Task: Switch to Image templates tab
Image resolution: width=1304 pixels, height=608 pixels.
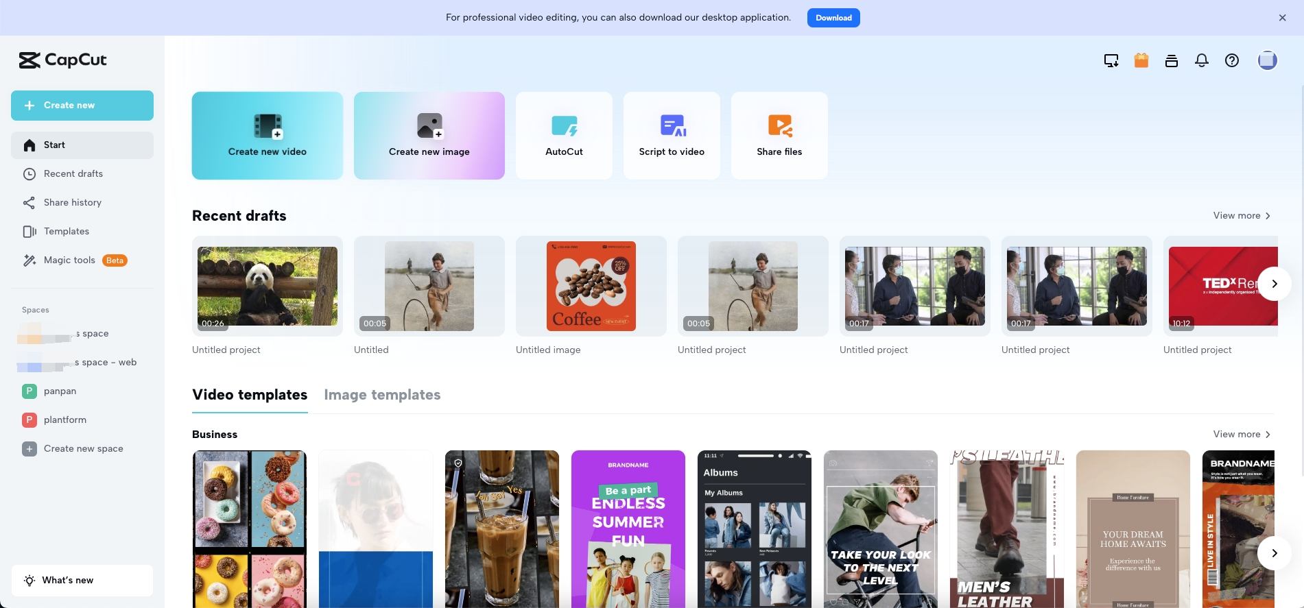Action: click(x=382, y=396)
